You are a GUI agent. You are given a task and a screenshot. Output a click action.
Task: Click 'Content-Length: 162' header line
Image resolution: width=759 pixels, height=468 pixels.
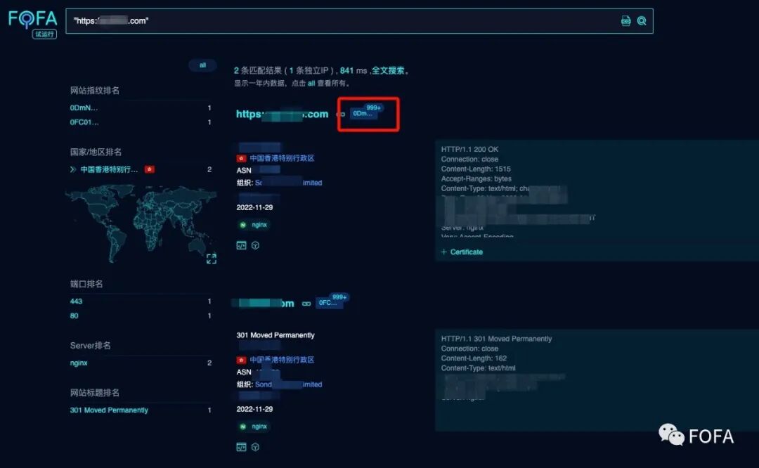click(x=474, y=358)
